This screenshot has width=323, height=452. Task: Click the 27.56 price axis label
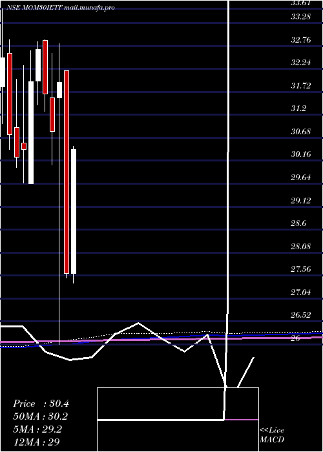tap(300, 269)
